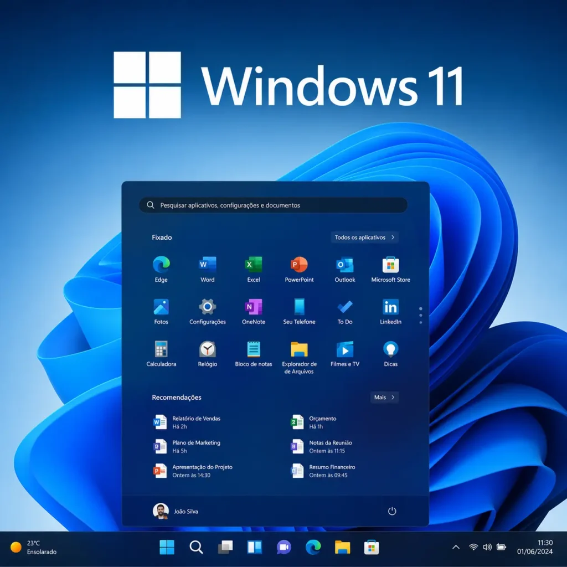Viewport: 567px width, 567px height.
Task: Open Microsoft Store on taskbar
Action: point(372,547)
